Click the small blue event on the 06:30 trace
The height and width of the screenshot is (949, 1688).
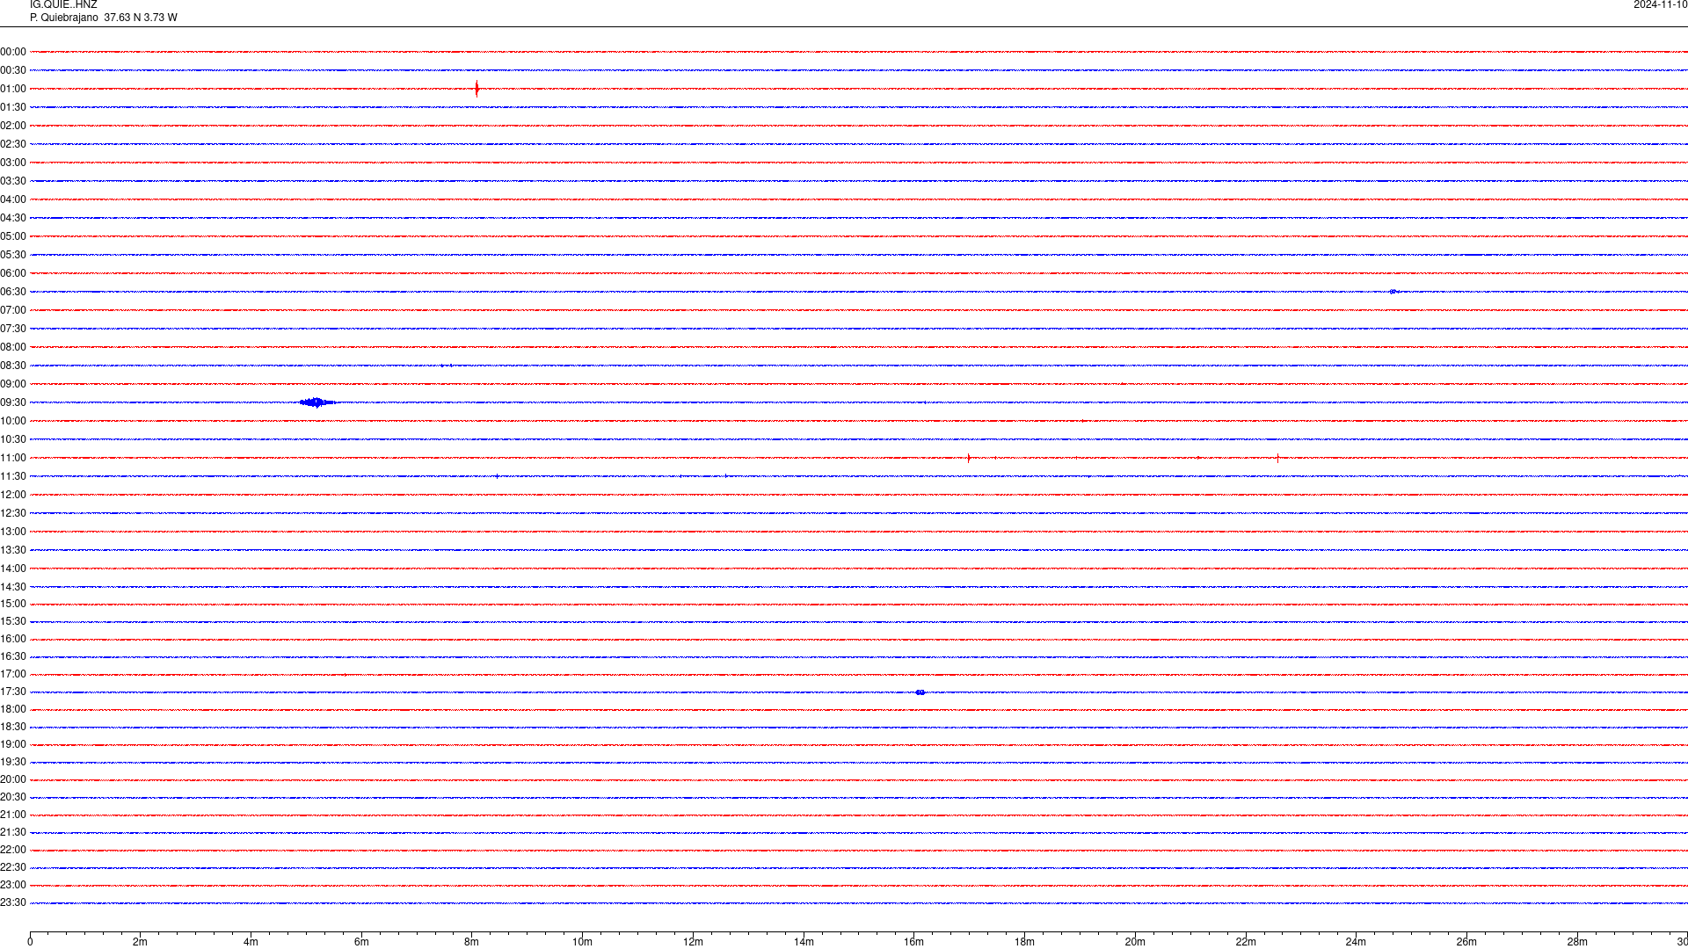1394,292
